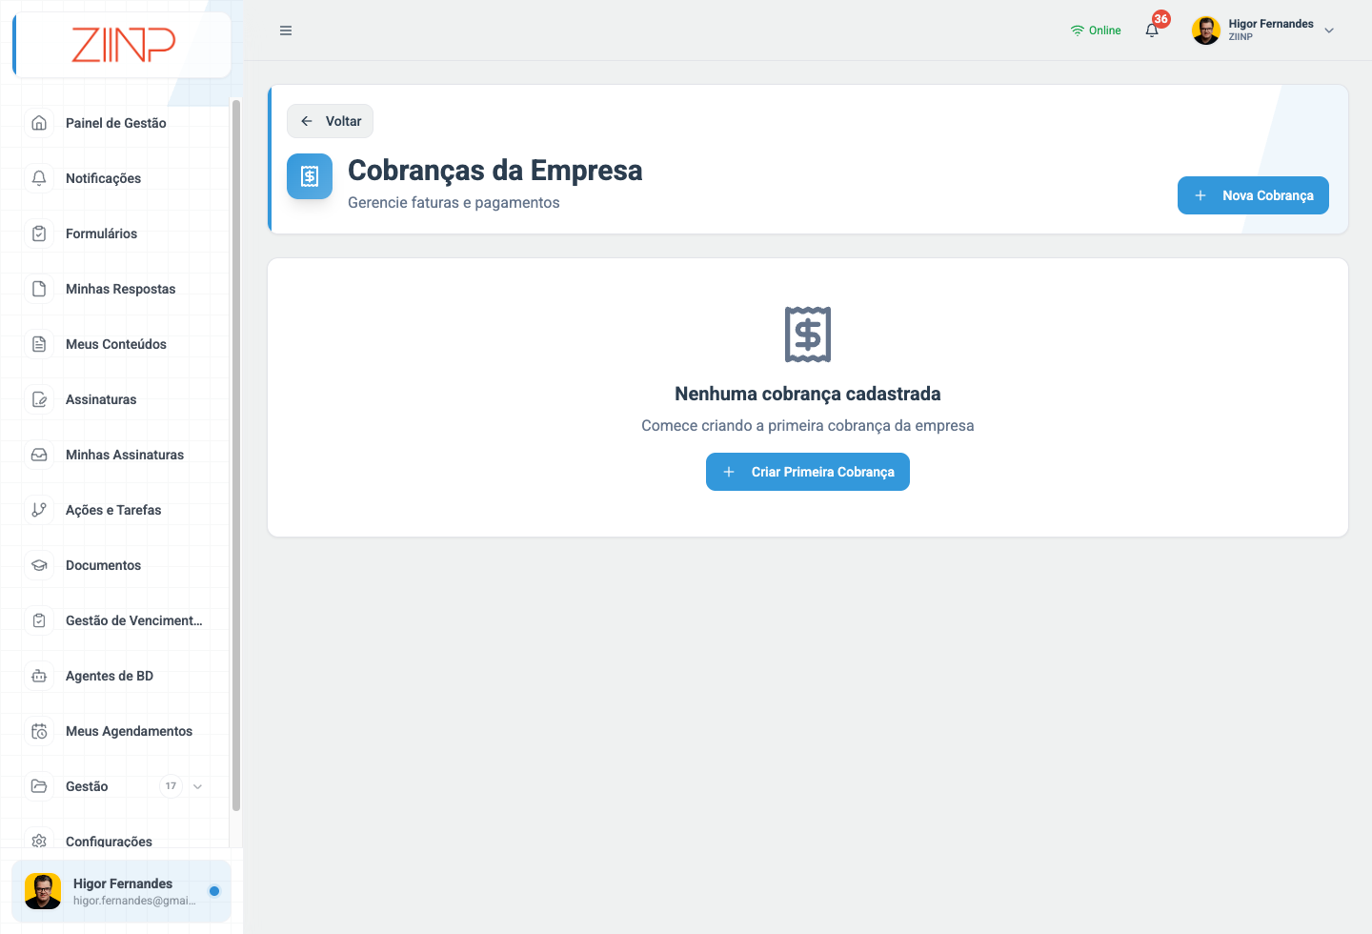Screen dimensions: 1372x934
Task: Click the notification bell icon
Action: [1152, 30]
